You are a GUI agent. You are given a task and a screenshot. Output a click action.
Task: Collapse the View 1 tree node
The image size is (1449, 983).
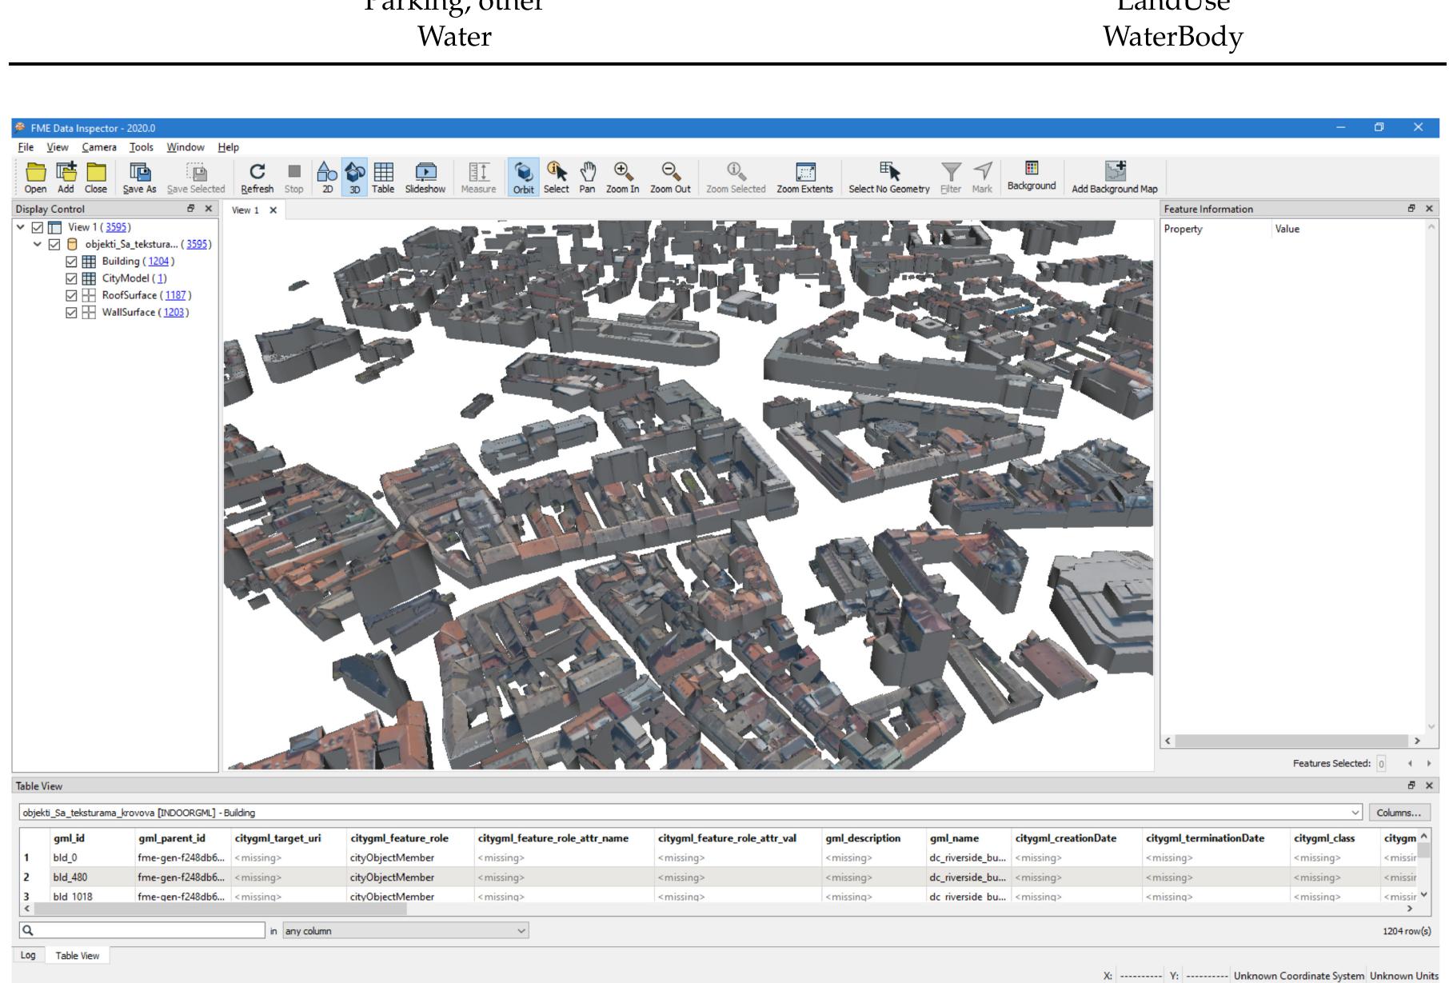21,227
